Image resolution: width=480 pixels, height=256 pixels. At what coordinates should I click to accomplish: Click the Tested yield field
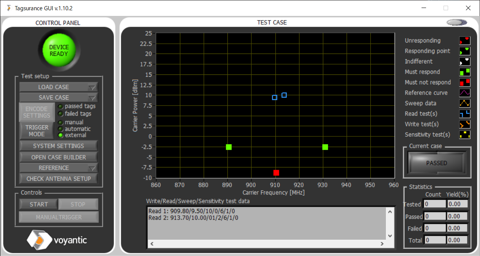[x=458, y=204]
